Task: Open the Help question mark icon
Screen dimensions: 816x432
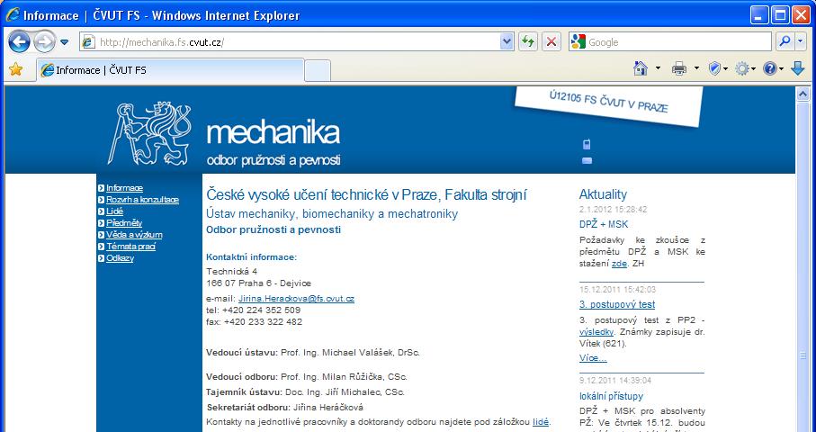Action: tap(770, 68)
